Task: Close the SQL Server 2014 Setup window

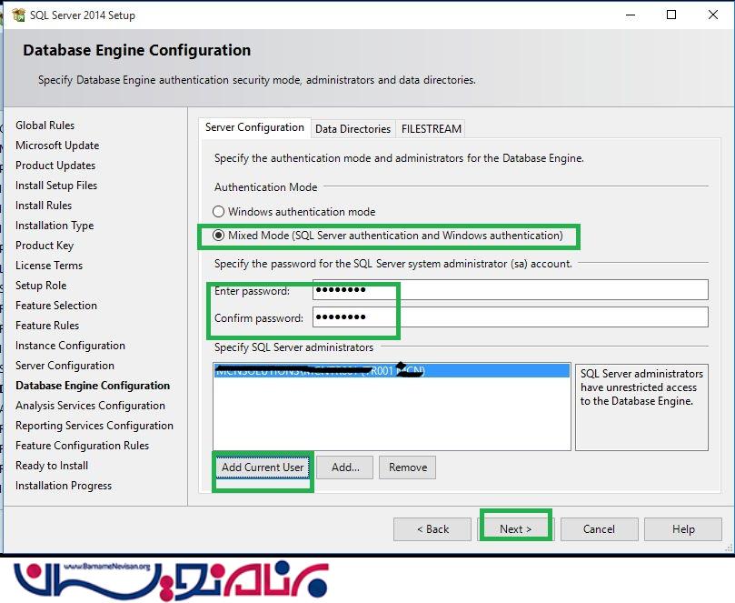Action: [713, 15]
